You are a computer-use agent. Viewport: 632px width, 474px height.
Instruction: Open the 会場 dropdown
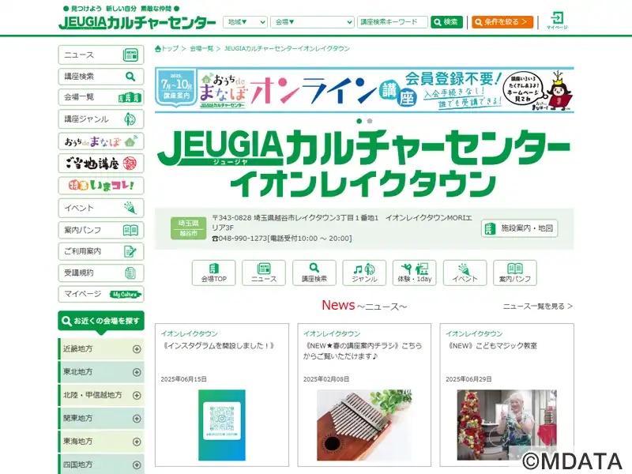312,22
